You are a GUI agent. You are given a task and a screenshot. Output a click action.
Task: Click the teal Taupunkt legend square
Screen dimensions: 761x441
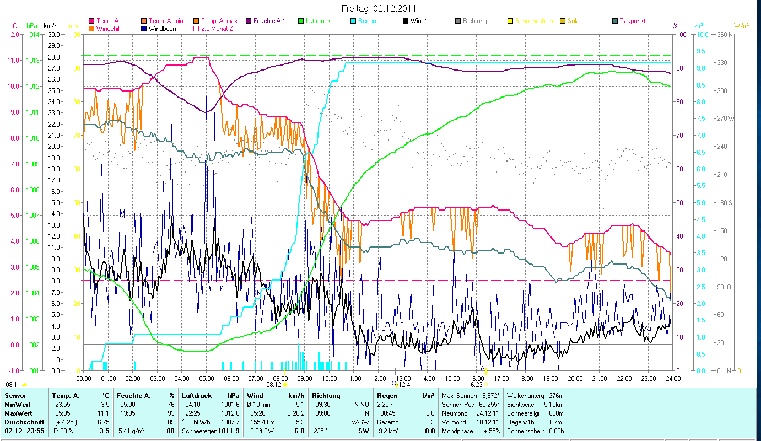point(614,21)
